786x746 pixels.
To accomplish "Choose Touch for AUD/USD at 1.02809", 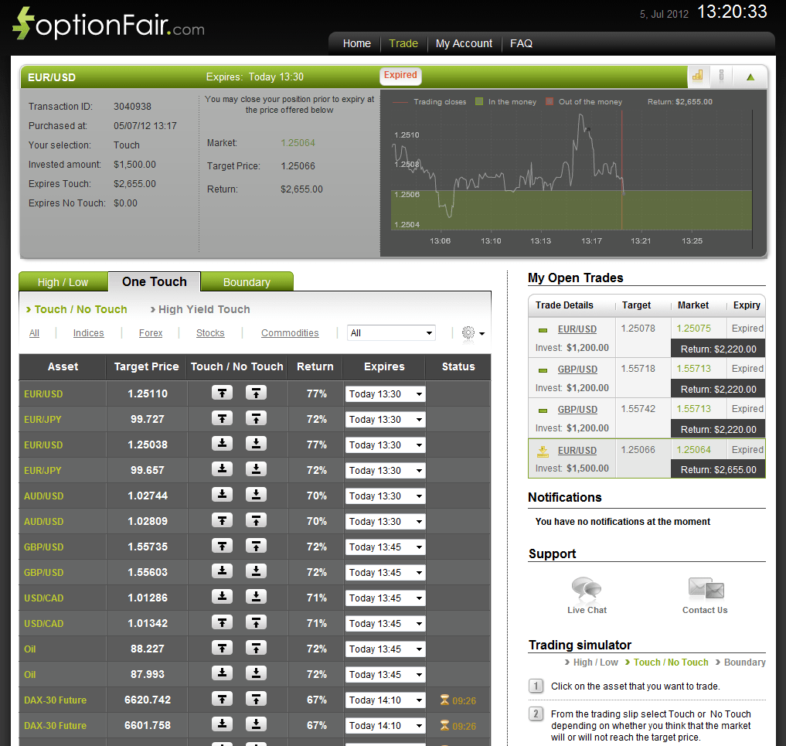I will [222, 521].
